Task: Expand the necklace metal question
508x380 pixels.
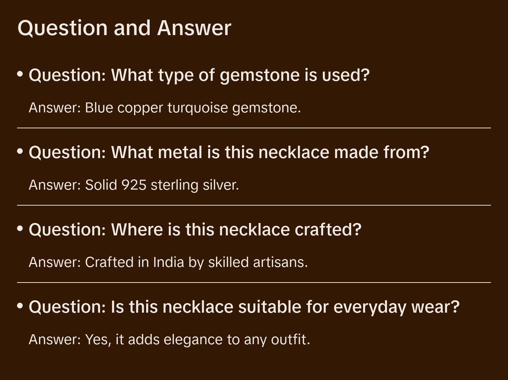Action: pyautogui.click(x=229, y=152)
